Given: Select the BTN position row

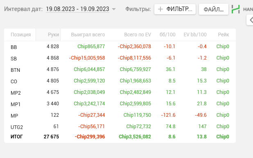Looking at the screenshot, I should [120, 69].
